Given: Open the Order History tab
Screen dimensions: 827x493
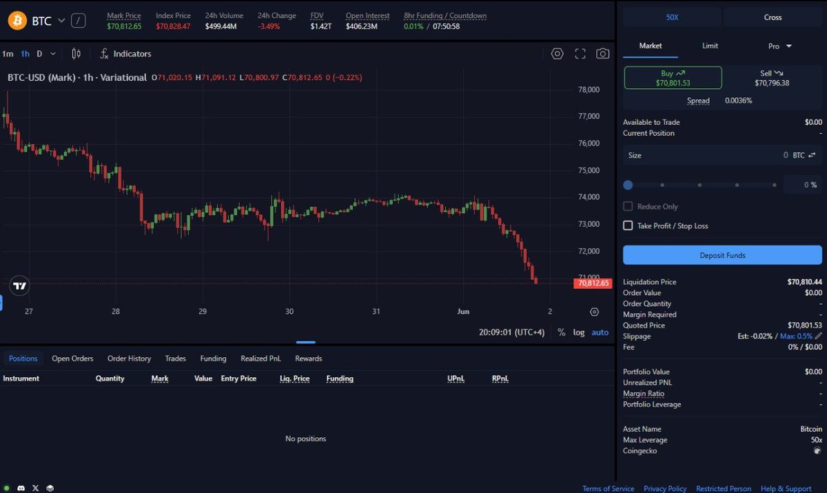Looking at the screenshot, I should click(129, 359).
